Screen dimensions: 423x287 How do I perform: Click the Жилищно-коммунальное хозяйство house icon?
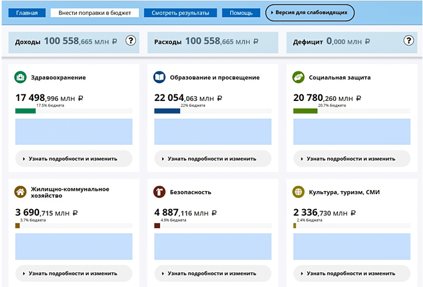click(x=20, y=192)
